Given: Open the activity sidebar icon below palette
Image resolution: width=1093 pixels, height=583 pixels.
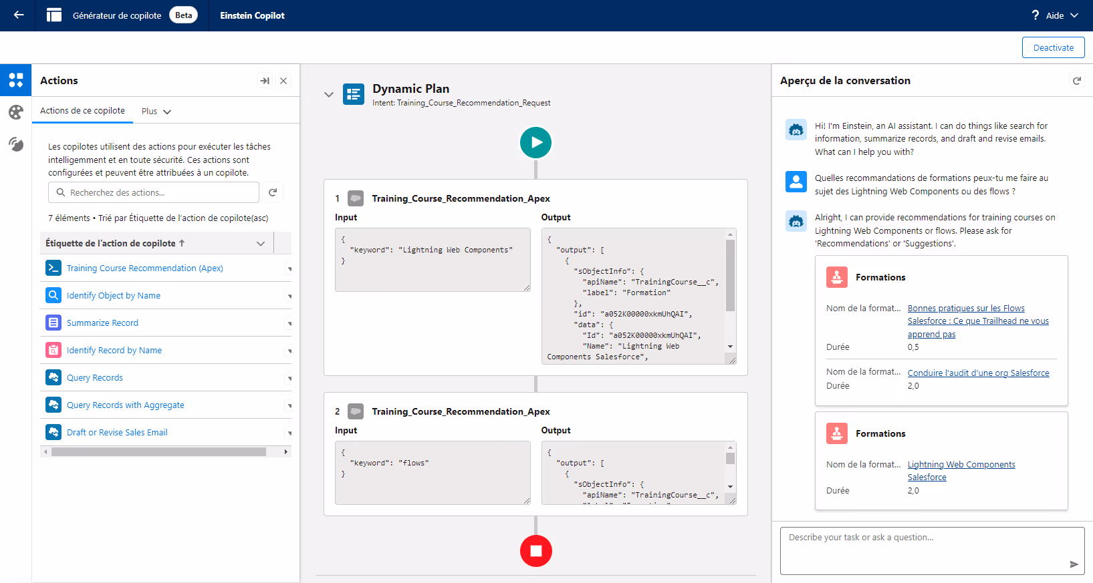Looking at the screenshot, I should [x=16, y=144].
